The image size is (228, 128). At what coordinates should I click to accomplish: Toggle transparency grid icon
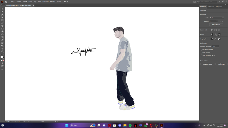click(x=219, y=30)
